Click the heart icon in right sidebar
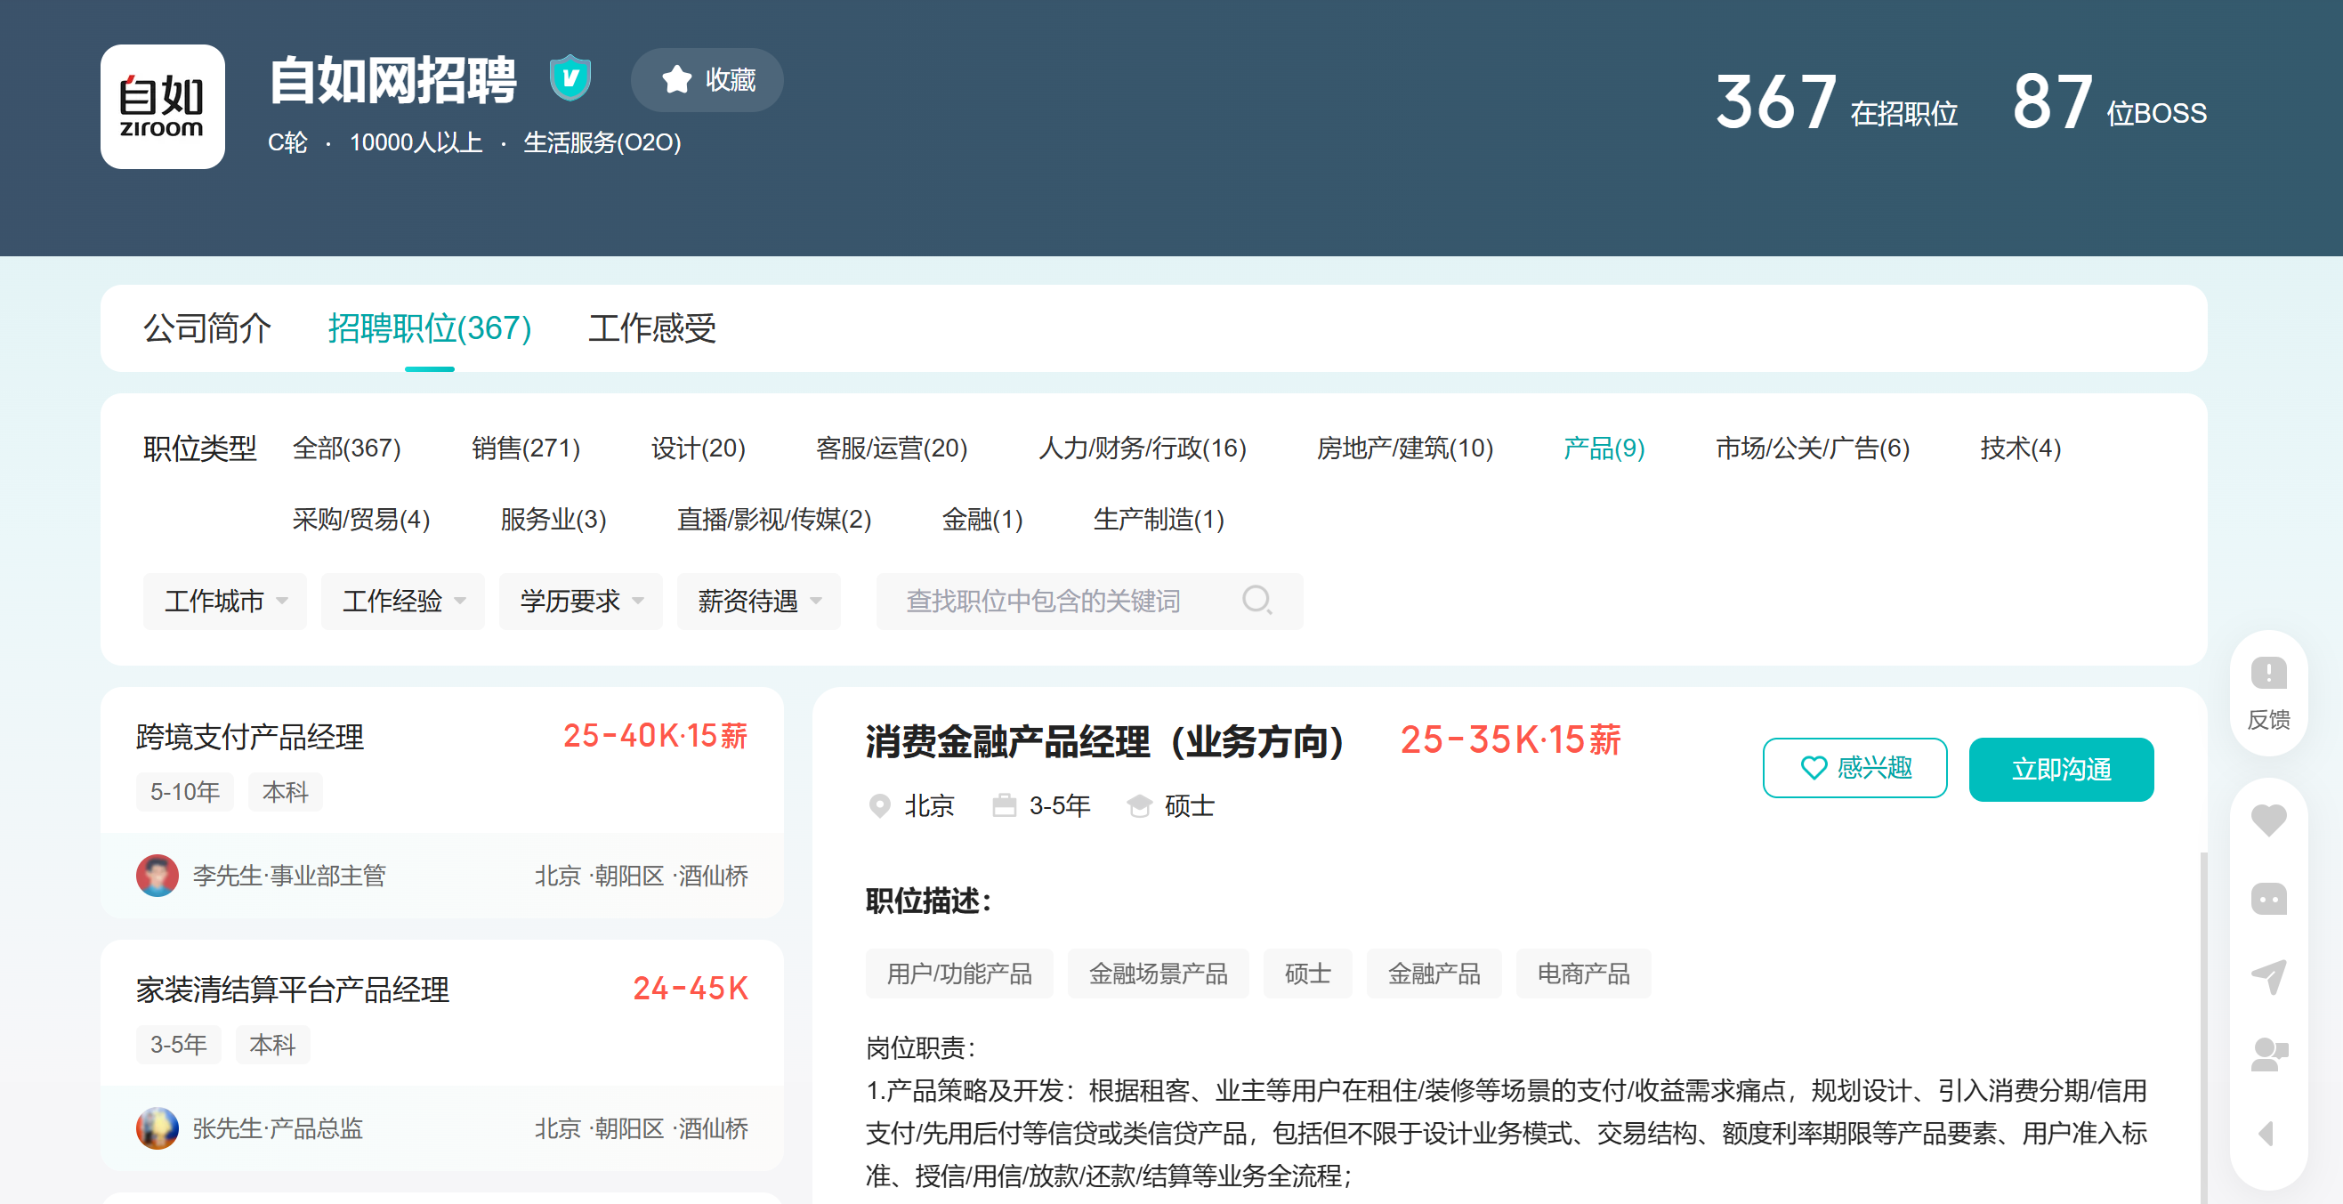2343x1204 pixels. click(x=2267, y=820)
